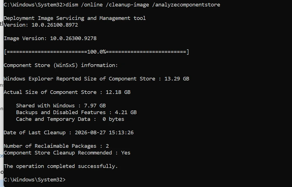
Task: Click the 'Cache and Temporary Data' line
Action: tap(70, 119)
